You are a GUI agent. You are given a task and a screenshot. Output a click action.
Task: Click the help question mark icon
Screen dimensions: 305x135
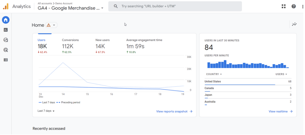293,7
